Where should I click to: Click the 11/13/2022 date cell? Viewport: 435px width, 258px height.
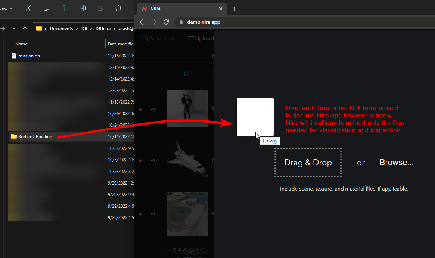[121, 102]
